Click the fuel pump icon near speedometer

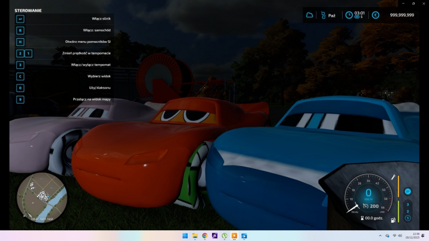pyautogui.click(x=391, y=221)
